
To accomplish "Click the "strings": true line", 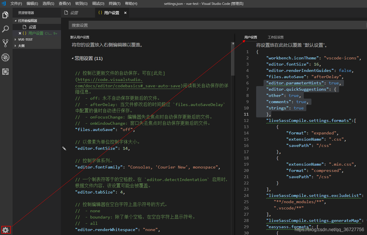I will tap(285, 108).
